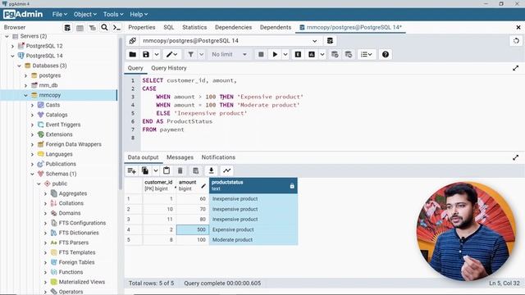Open explain options dropdown arrow
This screenshot has width=525, height=295.
[x=322, y=54]
